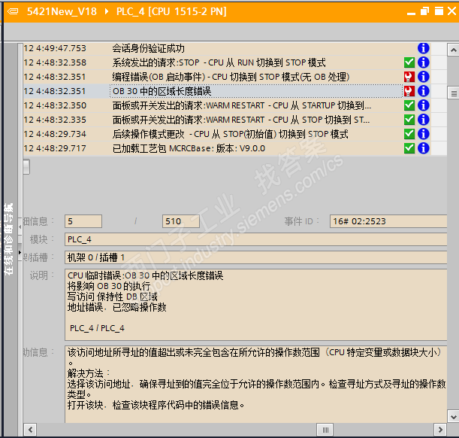This screenshot has height=438, width=459.
Task: Click the event ID field 16# 02:2523
Action: (388, 221)
